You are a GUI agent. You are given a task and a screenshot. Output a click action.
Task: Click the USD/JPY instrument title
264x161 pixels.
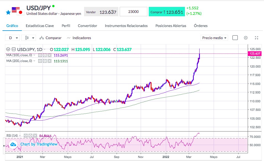tap(38, 8)
